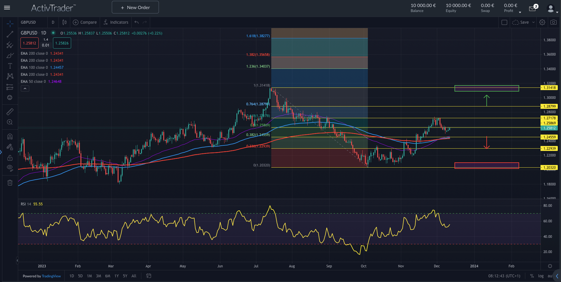This screenshot has width=561, height=282.
Task: Take a chart snapshot with camera icon
Action: pyautogui.click(x=553, y=22)
